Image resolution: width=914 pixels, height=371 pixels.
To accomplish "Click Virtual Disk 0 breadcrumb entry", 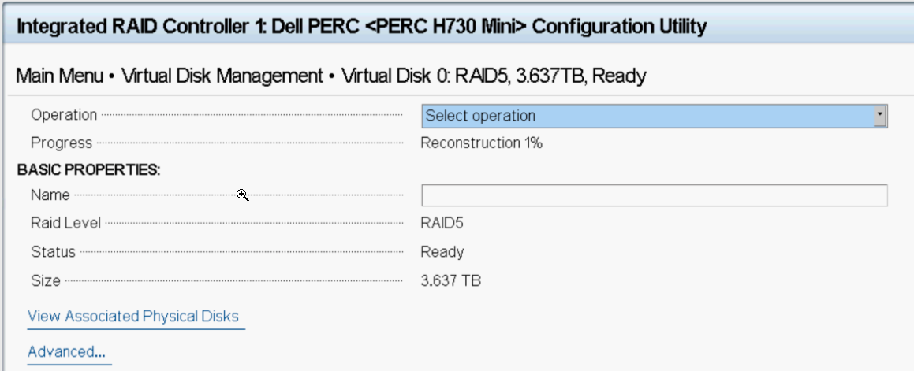I will point(494,76).
